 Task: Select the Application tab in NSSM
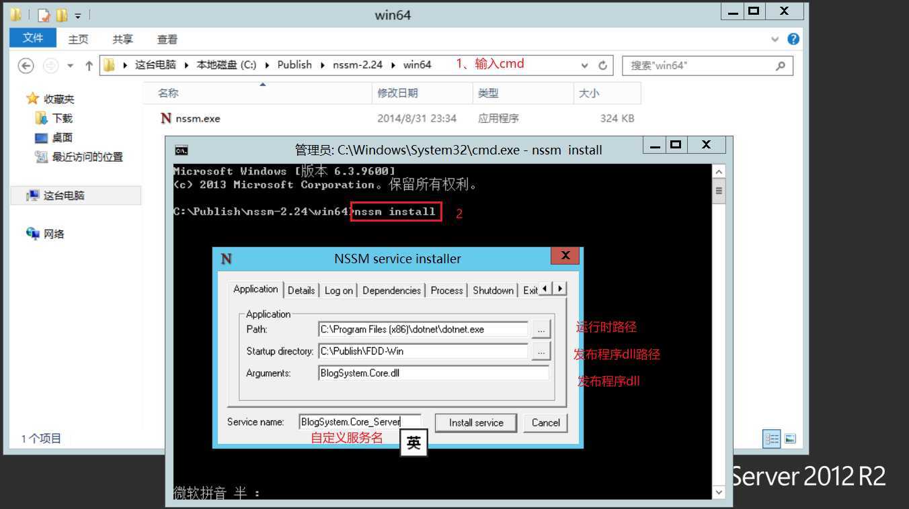tap(255, 289)
